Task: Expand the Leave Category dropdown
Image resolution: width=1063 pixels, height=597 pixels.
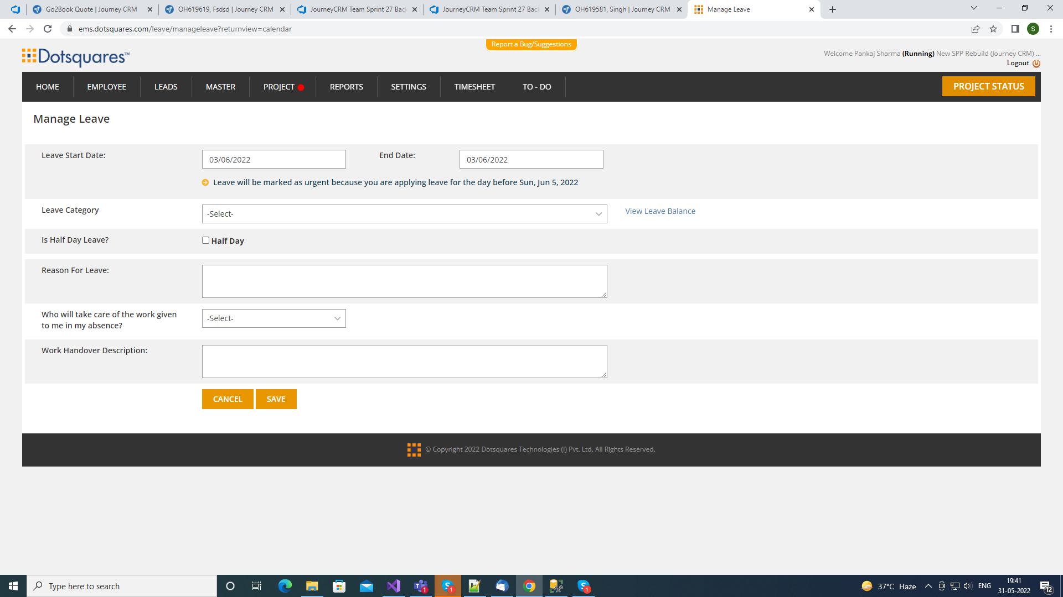Action: click(x=404, y=214)
